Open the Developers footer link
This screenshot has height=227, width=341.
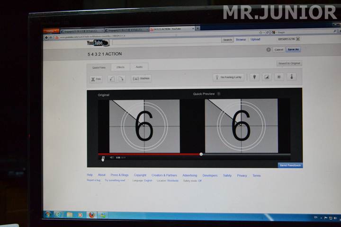tap(210, 175)
